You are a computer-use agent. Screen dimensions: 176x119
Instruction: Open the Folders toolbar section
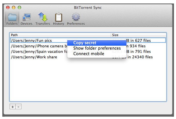pyautogui.click(x=12, y=19)
